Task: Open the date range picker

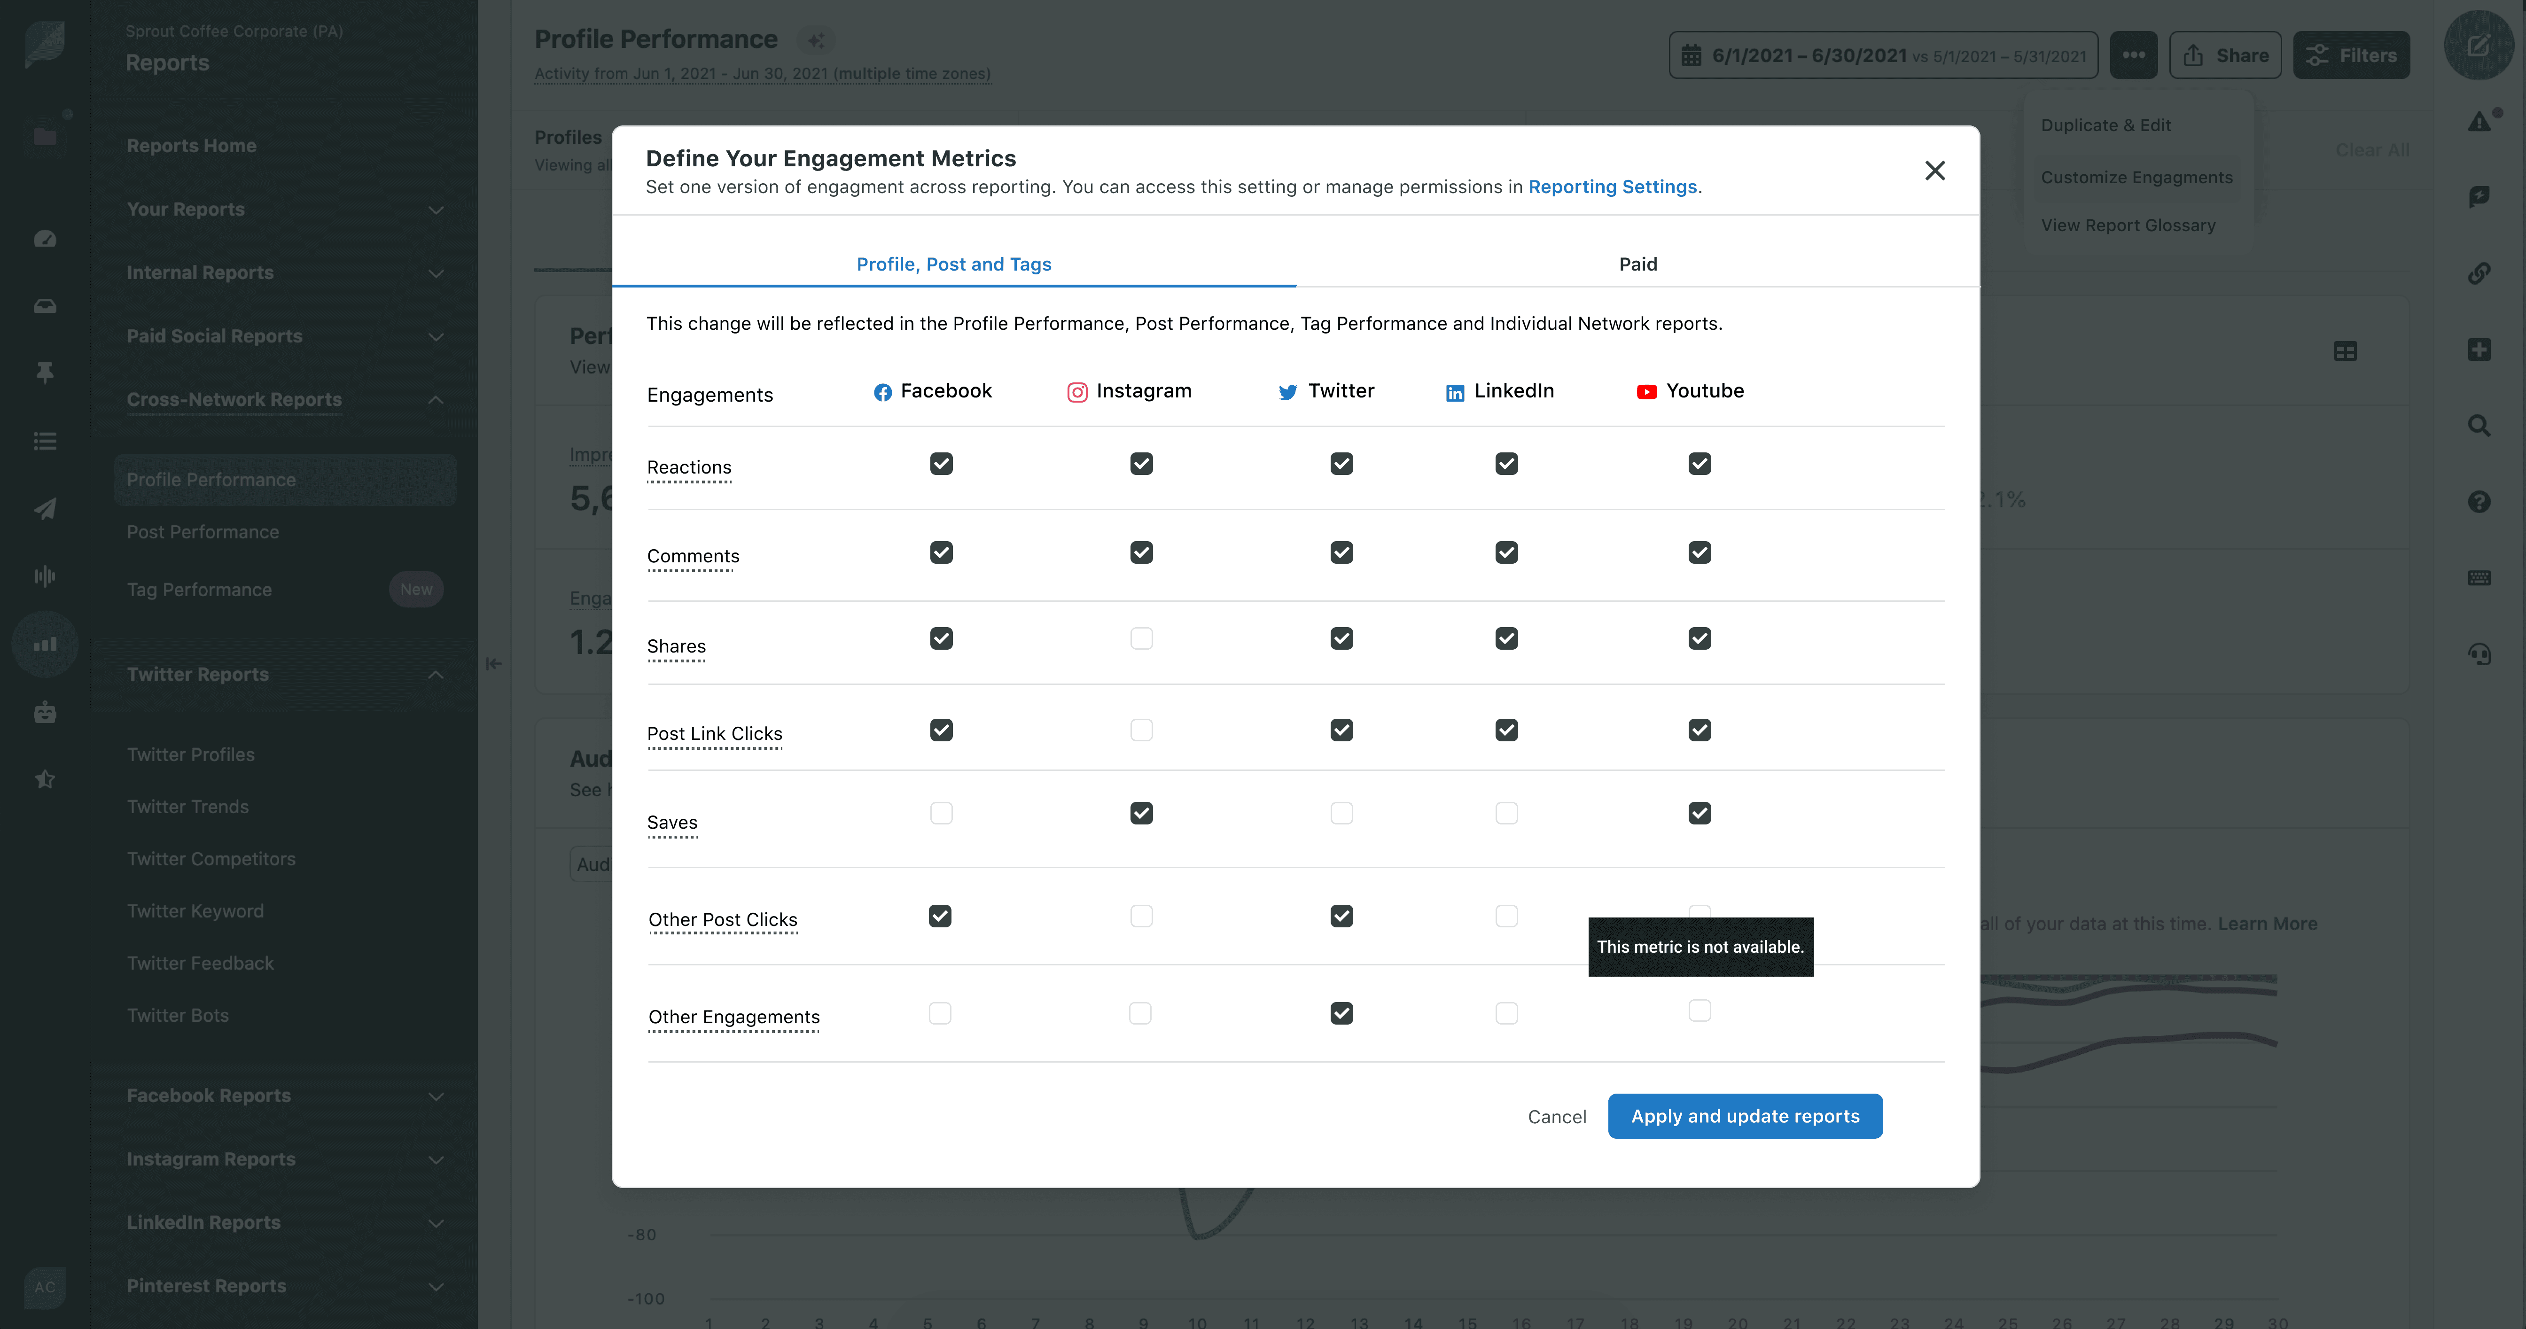Action: pos(1883,55)
